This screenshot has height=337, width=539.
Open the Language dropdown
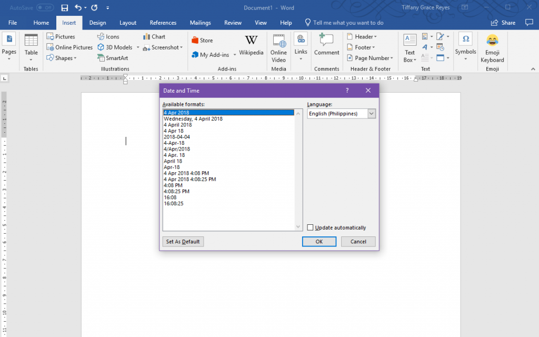point(371,113)
